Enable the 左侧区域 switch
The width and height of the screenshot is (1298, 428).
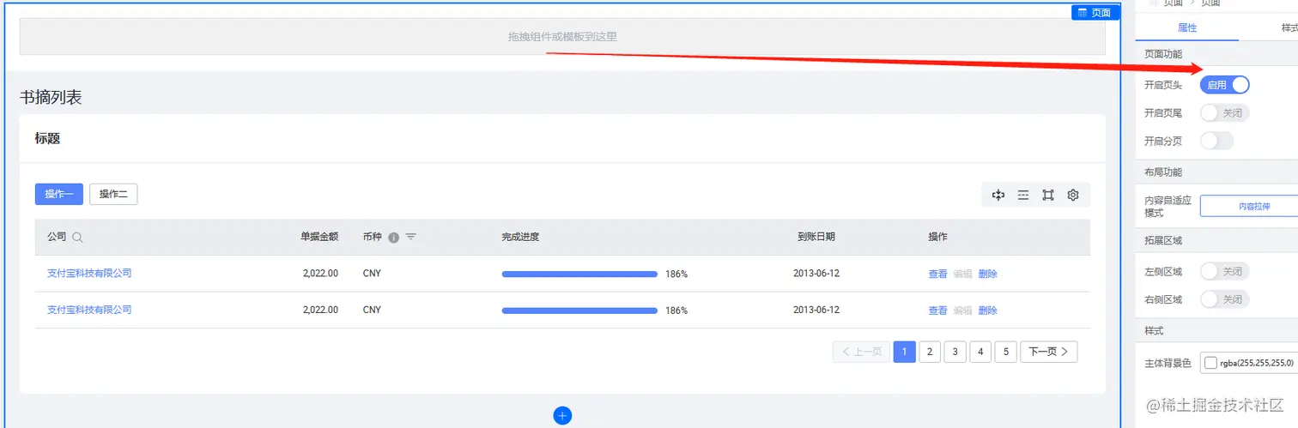(x=1224, y=271)
